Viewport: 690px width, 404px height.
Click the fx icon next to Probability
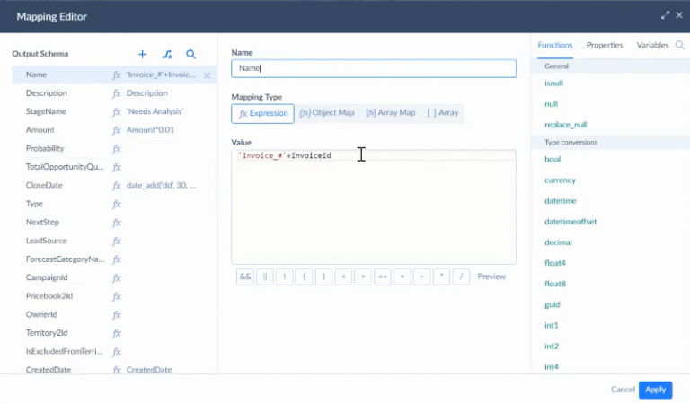[x=116, y=149]
